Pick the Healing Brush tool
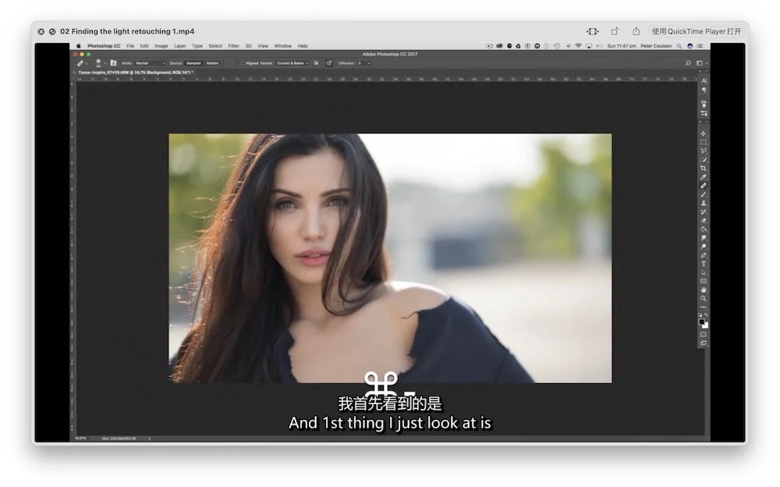The width and height of the screenshot is (780, 487). coord(703,186)
